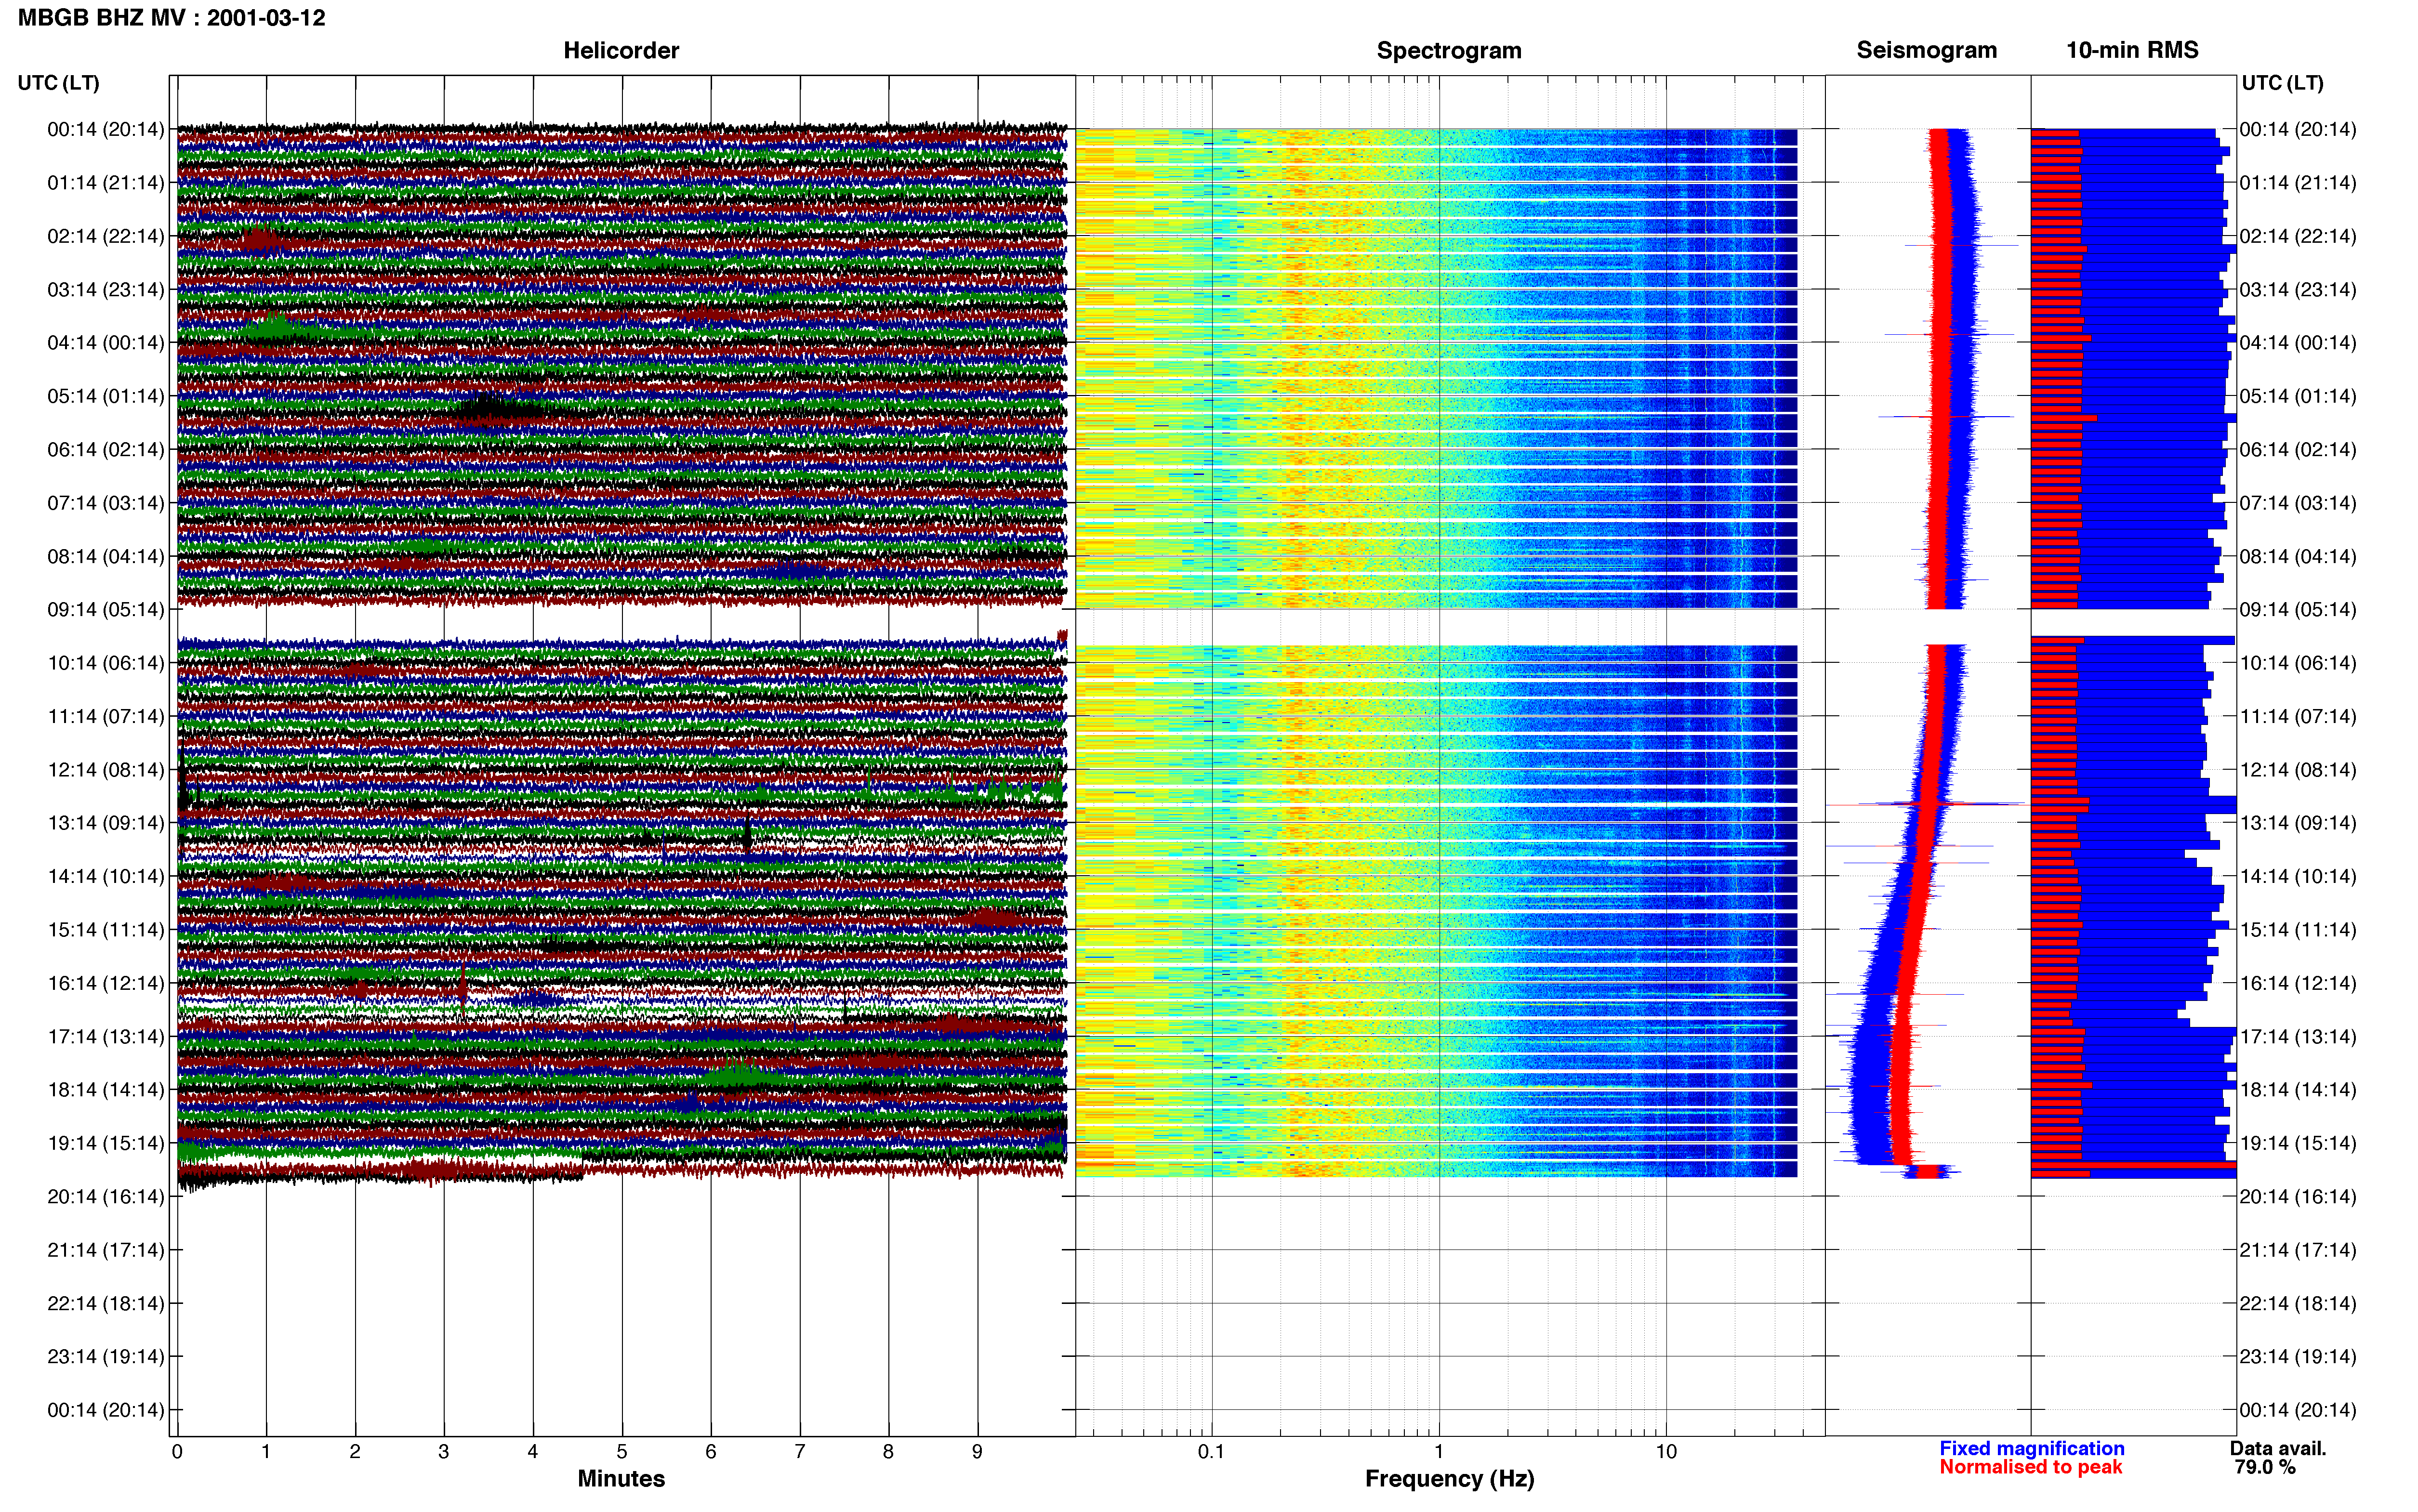Click right time label 09:14 (05:14)

(2298, 610)
